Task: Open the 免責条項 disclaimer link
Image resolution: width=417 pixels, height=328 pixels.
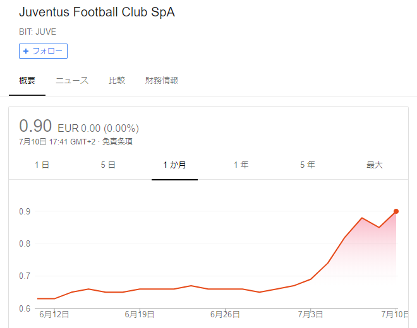Action: 118,141
